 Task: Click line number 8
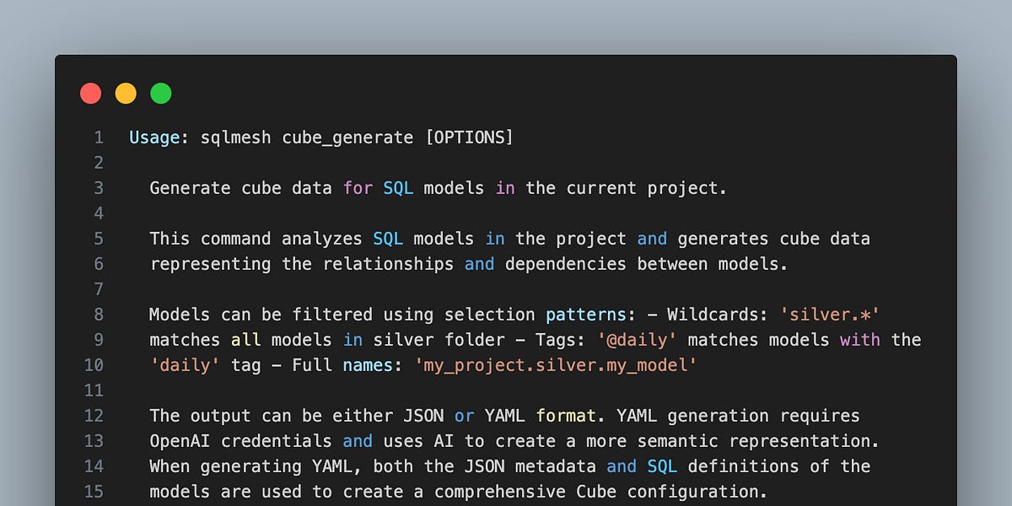pos(100,315)
